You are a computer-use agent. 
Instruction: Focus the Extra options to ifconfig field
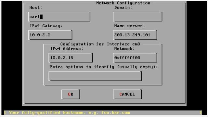[95, 76]
